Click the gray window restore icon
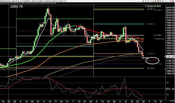Screen dimensions: 175x103 170,1
